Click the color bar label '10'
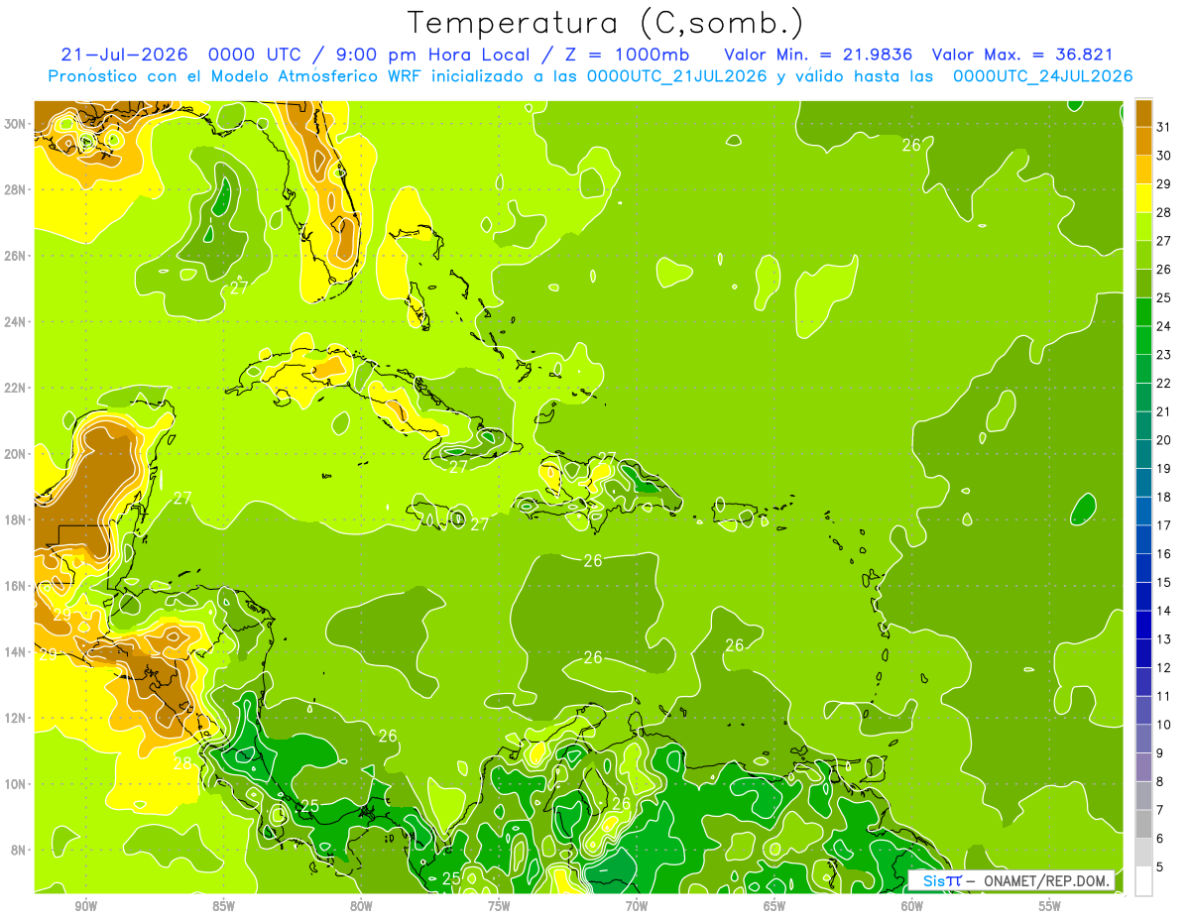This screenshot has height=919, width=1190. [x=1164, y=725]
